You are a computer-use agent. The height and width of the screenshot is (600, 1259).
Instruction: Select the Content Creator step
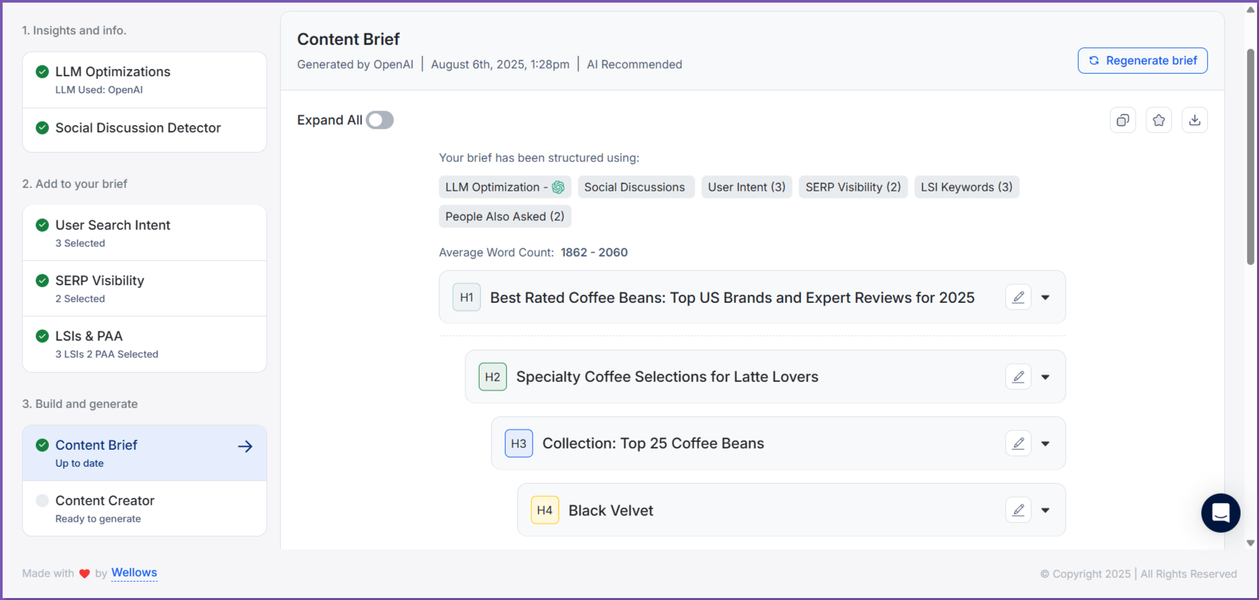[x=144, y=509]
